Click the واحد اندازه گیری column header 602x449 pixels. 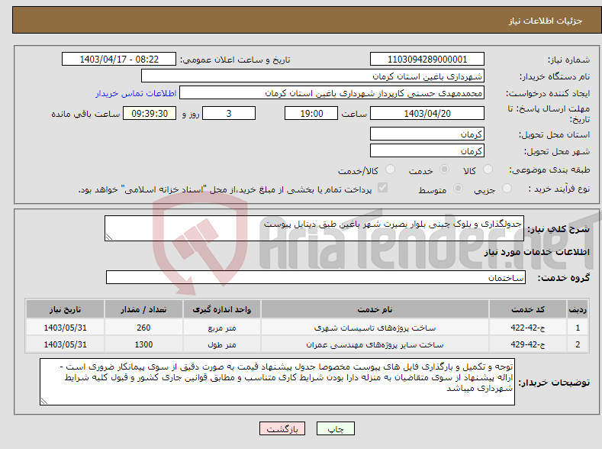coord(222,309)
